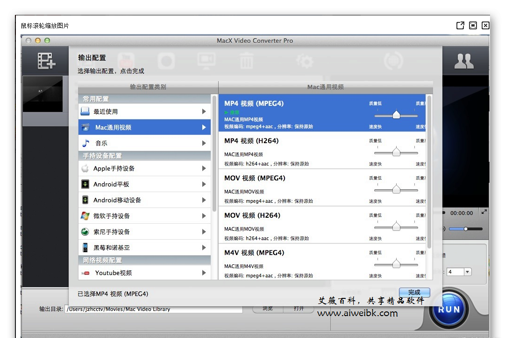Viewport: 505px width, 338px height.
Task: Expand the Apple手持设备 submenu arrow
Action: (x=204, y=168)
